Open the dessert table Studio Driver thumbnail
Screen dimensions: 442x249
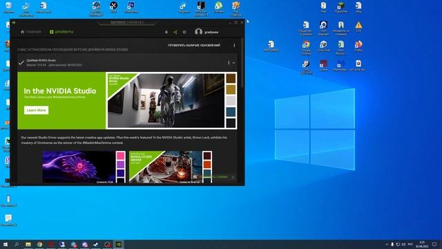(x=166, y=167)
